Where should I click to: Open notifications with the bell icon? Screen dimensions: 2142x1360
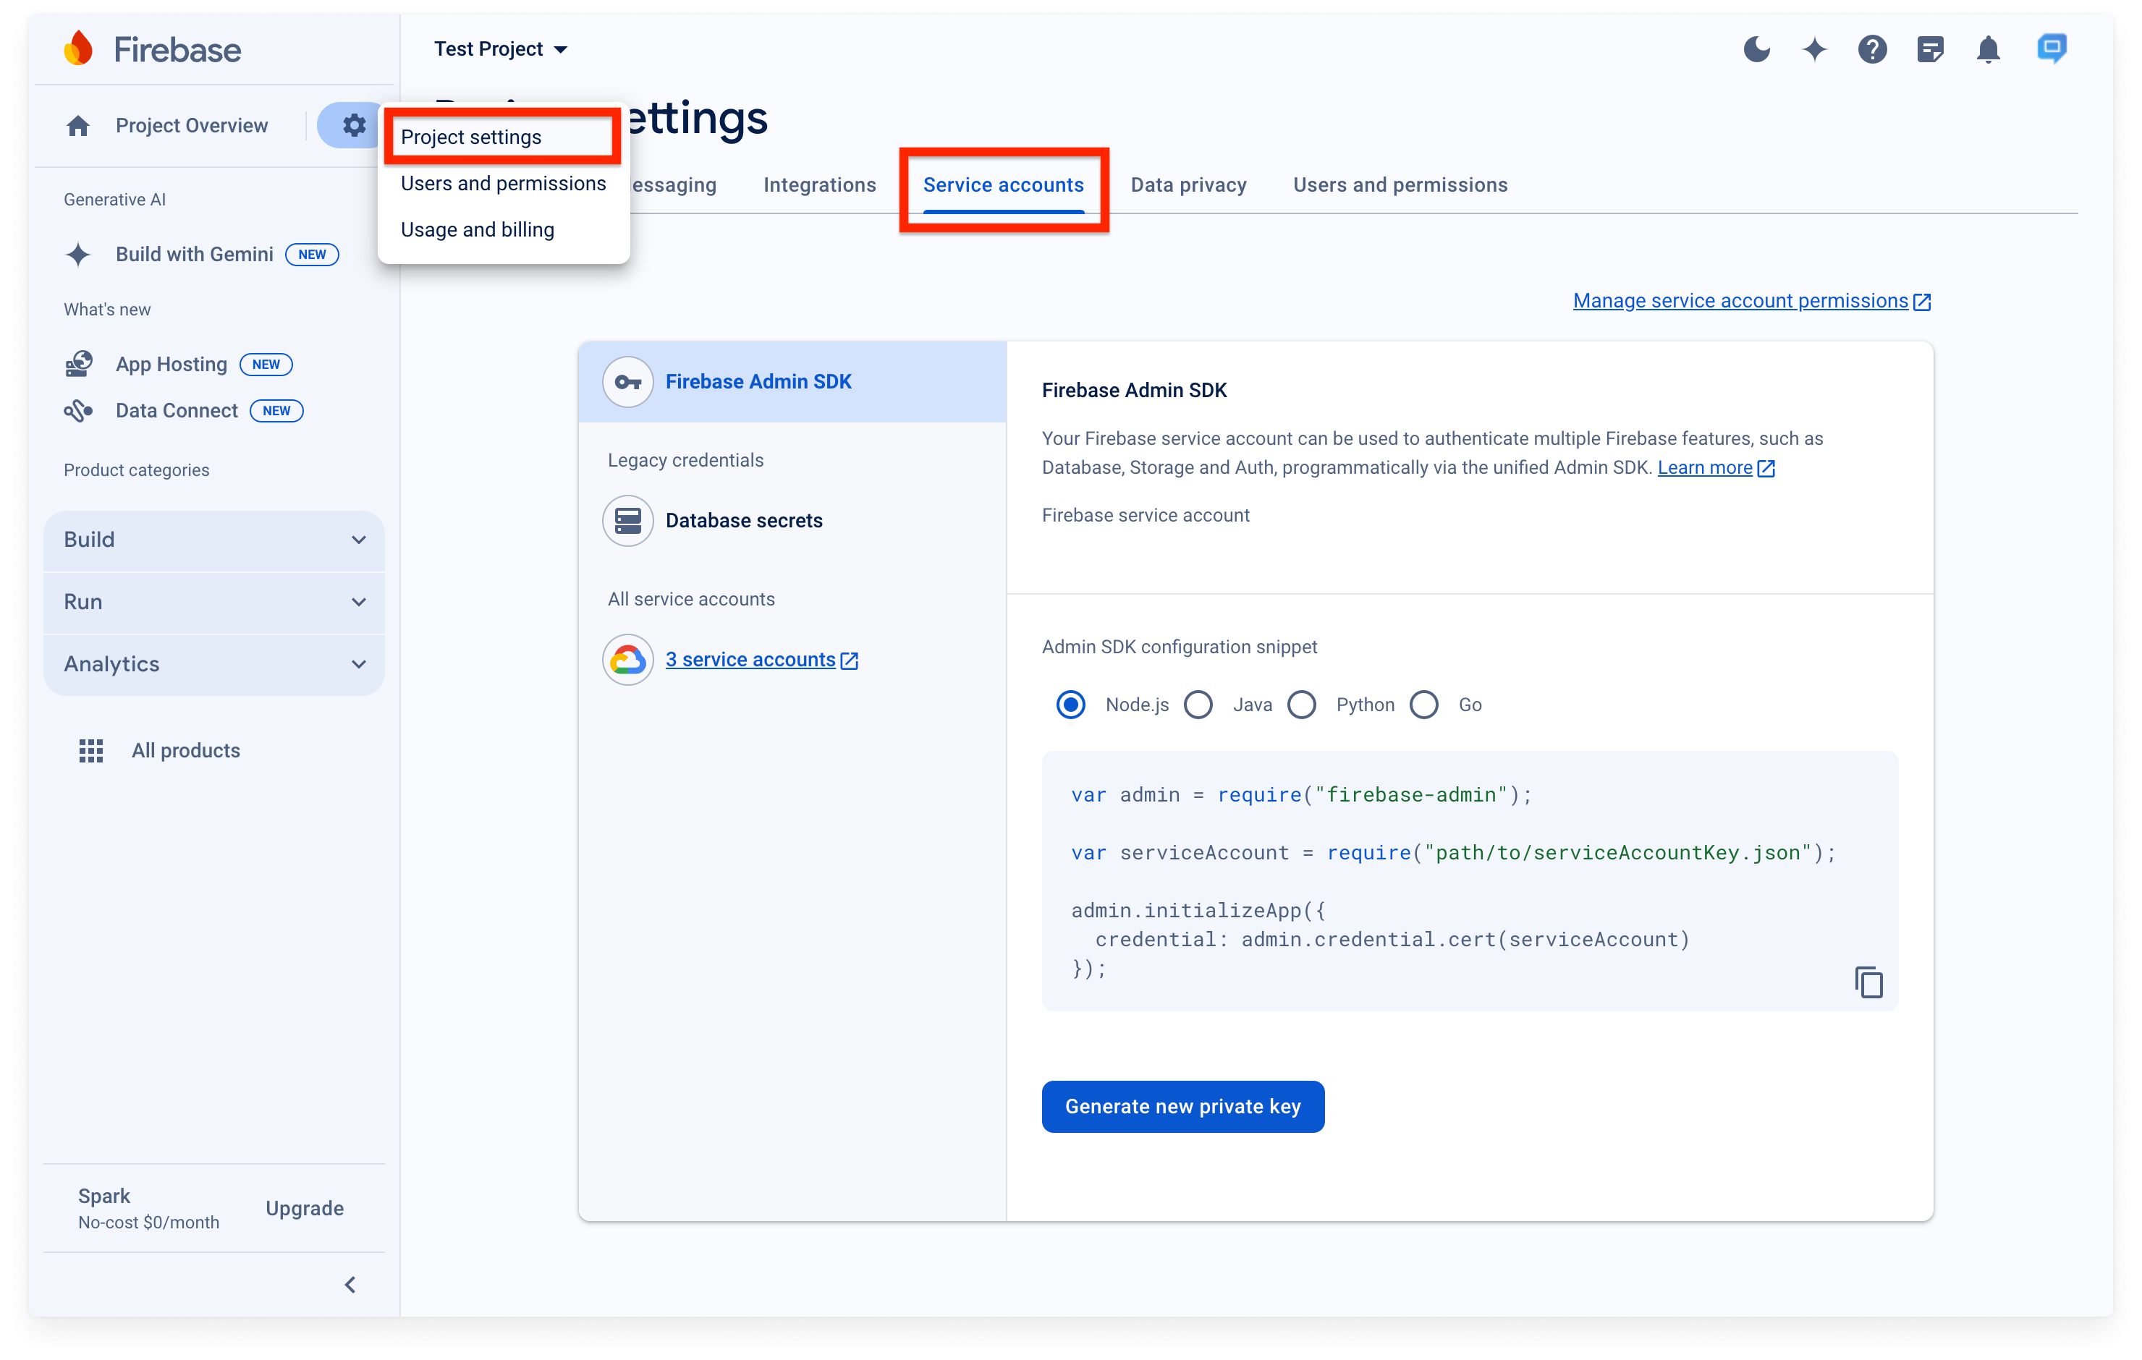1989,49
